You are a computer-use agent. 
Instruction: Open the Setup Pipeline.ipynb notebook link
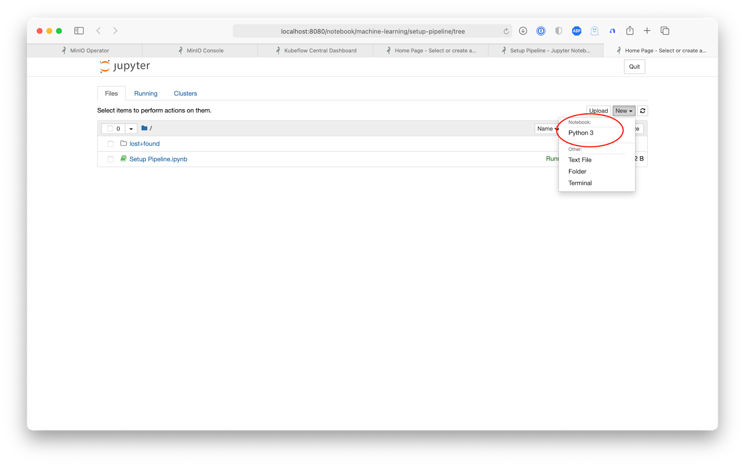click(158, 159)
